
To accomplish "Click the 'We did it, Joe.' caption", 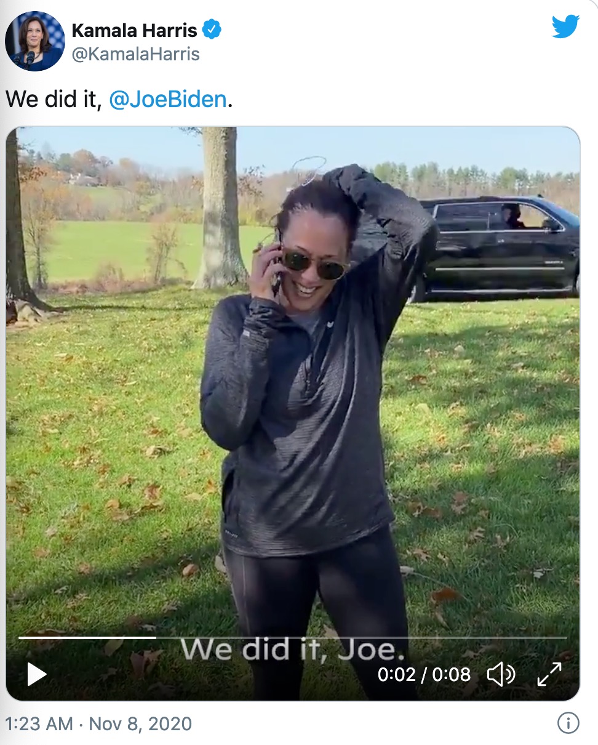I will 292,650.
